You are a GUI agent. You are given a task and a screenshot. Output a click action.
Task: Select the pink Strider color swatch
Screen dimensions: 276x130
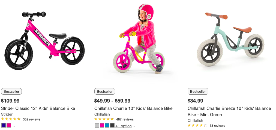coord(9,125)
